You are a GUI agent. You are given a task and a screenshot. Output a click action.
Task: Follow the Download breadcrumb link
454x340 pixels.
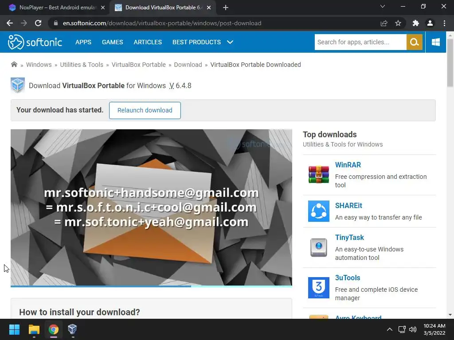pyautogui.click(x=188, y=65)
